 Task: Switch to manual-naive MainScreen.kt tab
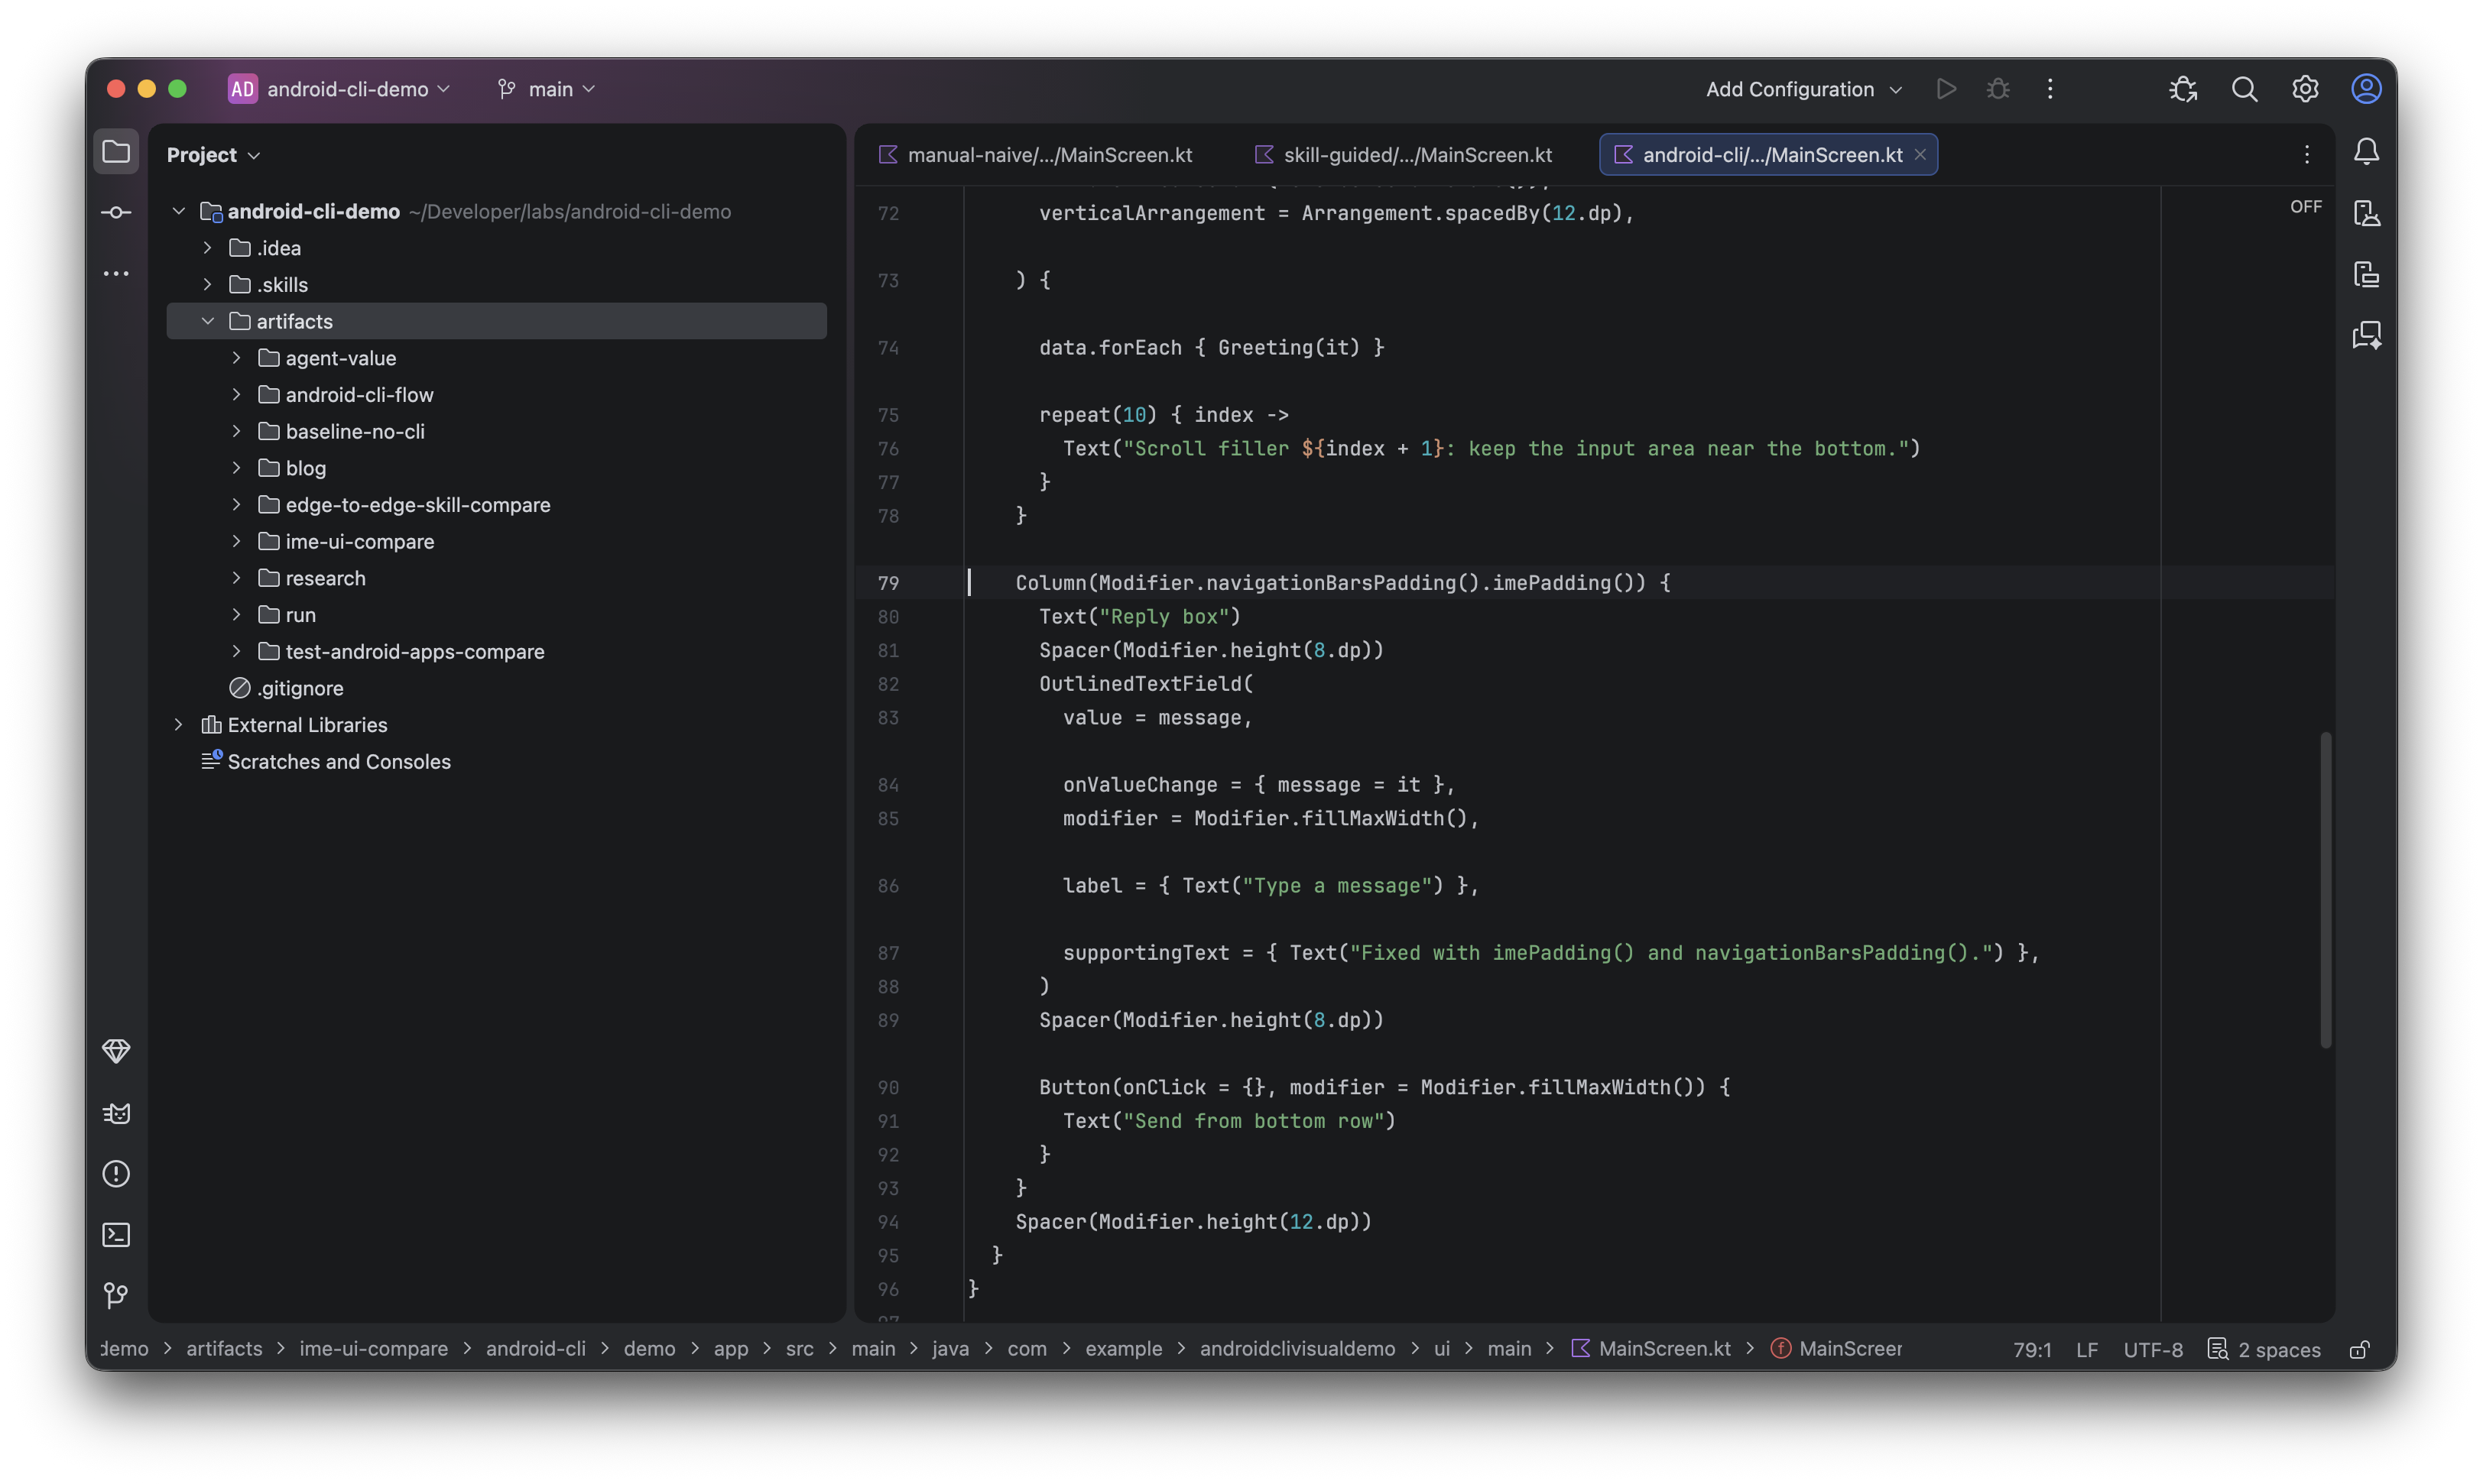pos(1035,155)
